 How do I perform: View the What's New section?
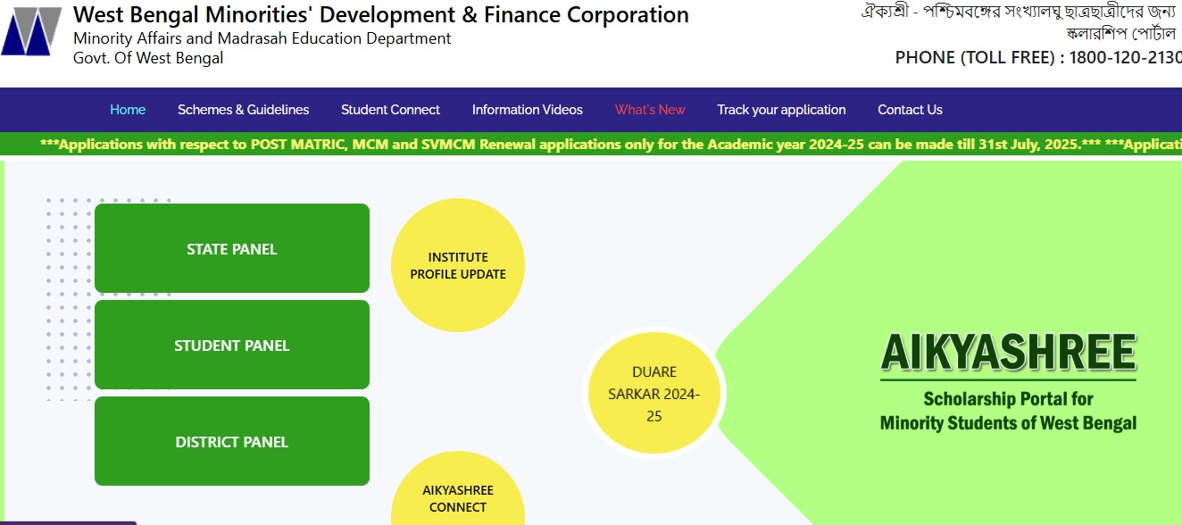coord(650,110)
